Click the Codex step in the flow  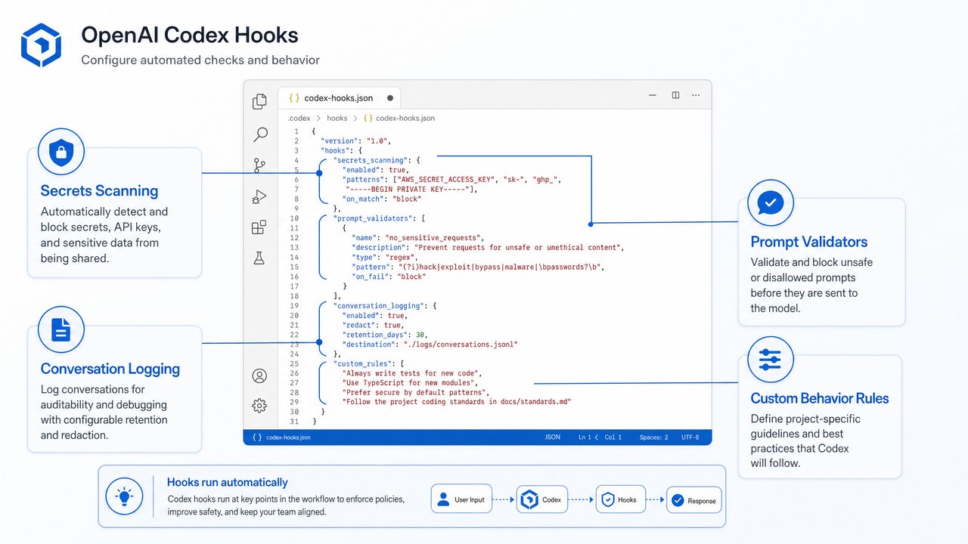pyautogui.click(x=543, y=499)
